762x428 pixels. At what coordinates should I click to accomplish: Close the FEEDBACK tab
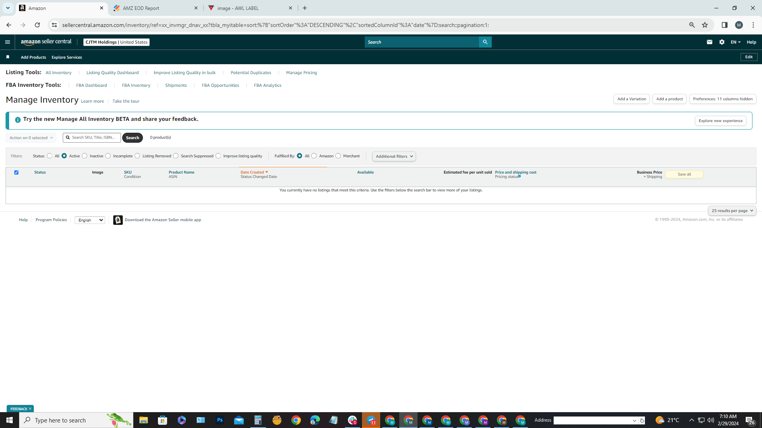30,409
